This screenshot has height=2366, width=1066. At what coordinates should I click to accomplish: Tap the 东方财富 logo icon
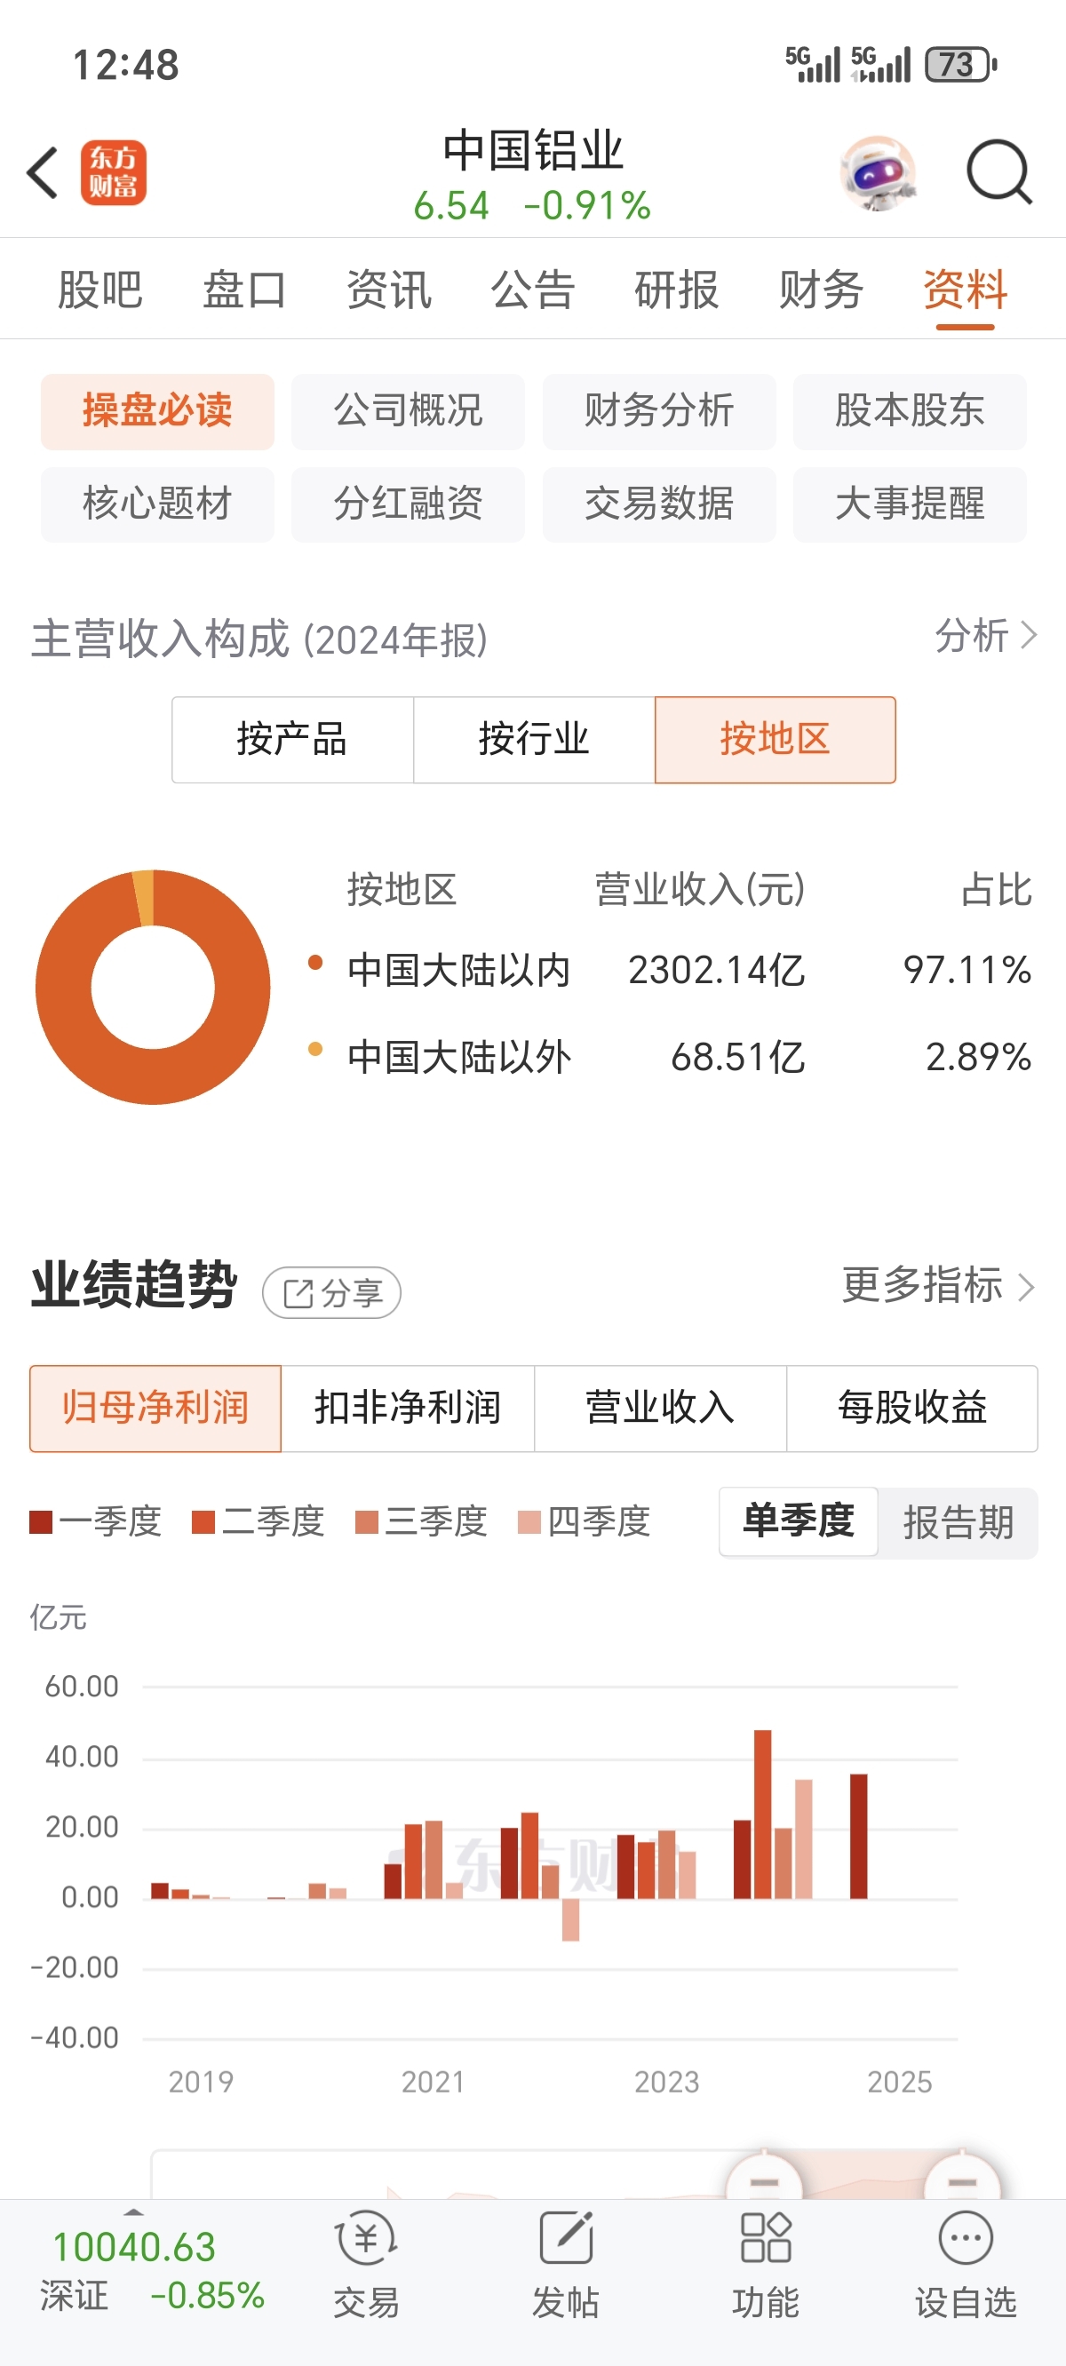[x=113, y=171]
